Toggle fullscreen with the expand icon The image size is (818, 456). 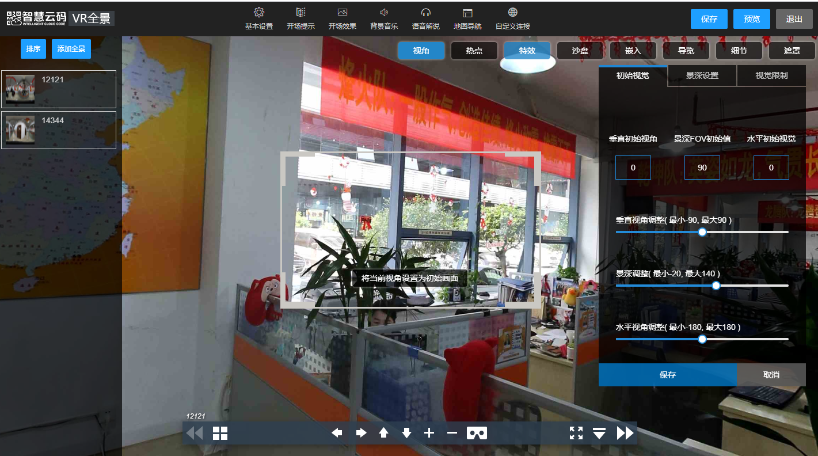pyautogui.click(x=576, y=433)
